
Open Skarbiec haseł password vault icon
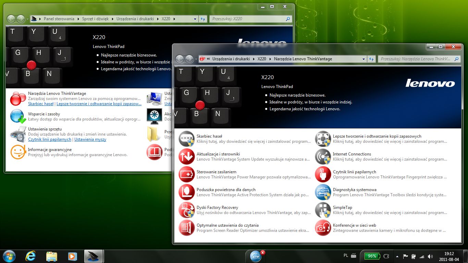click(187, 139)
